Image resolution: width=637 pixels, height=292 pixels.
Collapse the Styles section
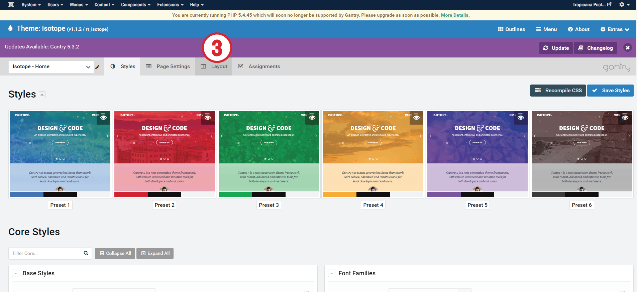(42, 95)
